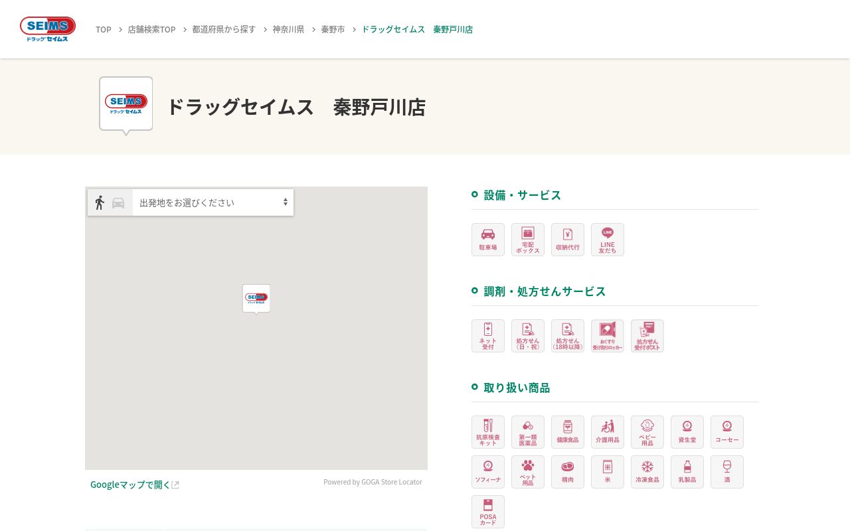Click the 取り扱い商品 section heading
Image resolution: width=850 pixels, height=531 pixels.
tap(517, 387)
